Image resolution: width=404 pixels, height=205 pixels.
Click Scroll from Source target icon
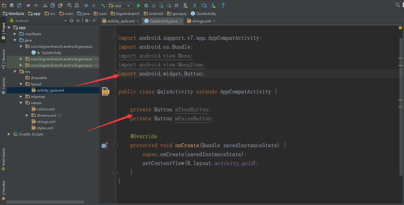pyautogui.click(x=72, y=21)
